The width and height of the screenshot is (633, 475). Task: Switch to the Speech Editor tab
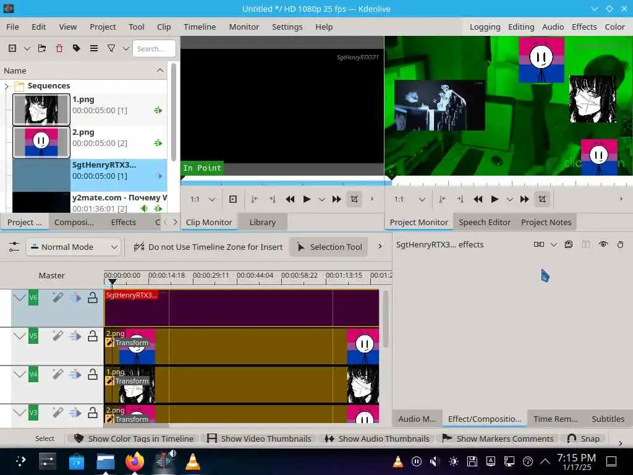[x=485, y=222]
